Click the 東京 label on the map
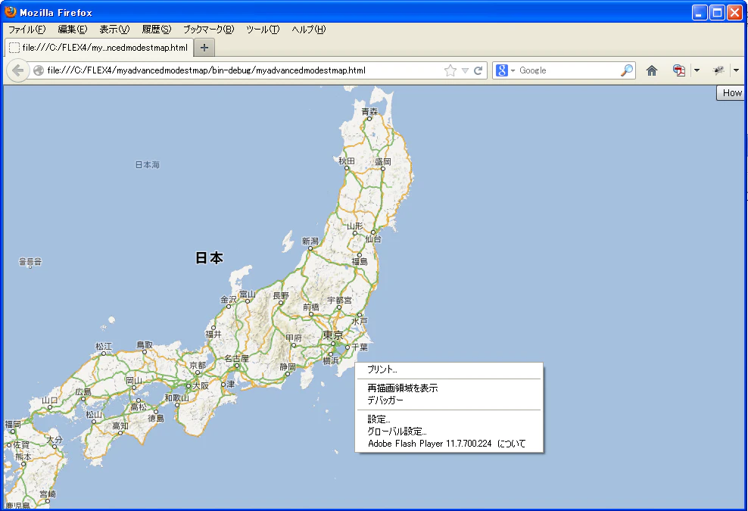 click(x=333, y=335)
